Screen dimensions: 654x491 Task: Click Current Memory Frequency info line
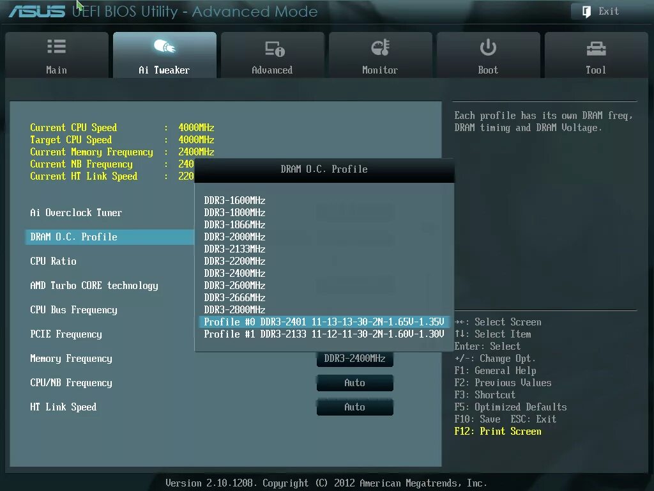[x=122, y=152]
